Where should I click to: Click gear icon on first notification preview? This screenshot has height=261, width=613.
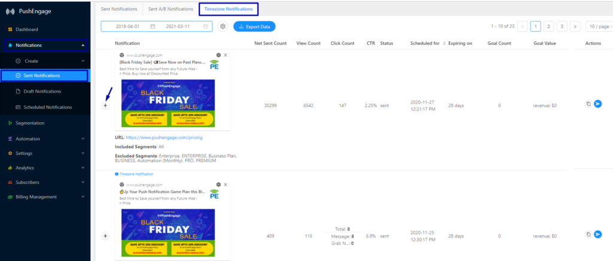coord(219,55)
